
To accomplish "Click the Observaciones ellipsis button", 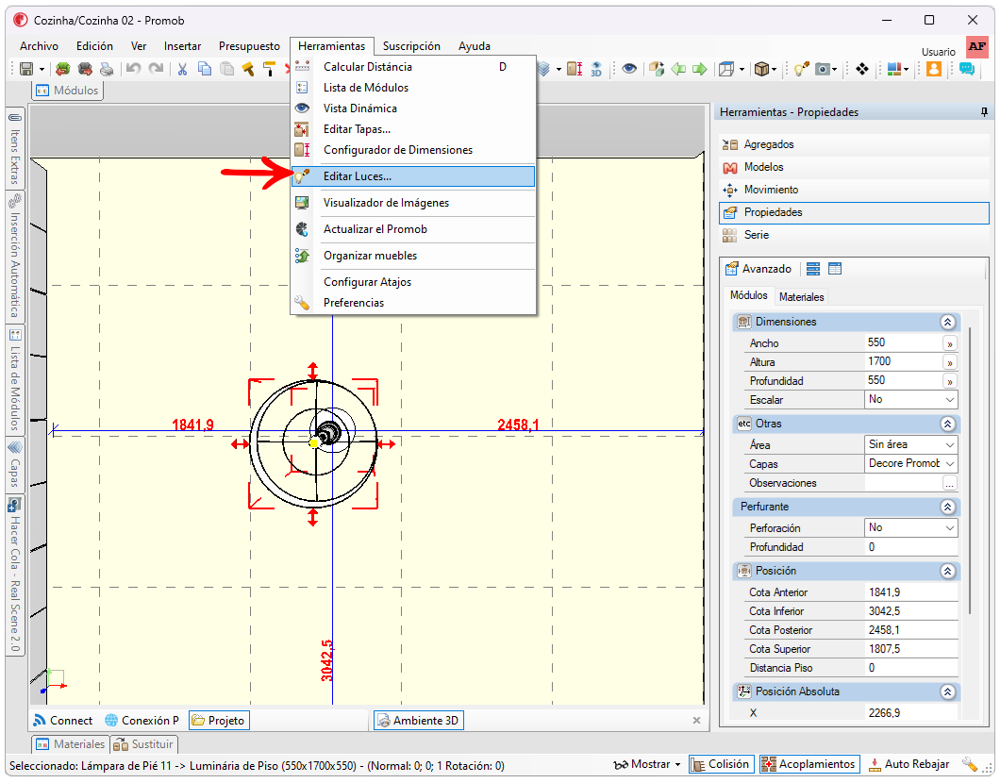I will point(950,484).
